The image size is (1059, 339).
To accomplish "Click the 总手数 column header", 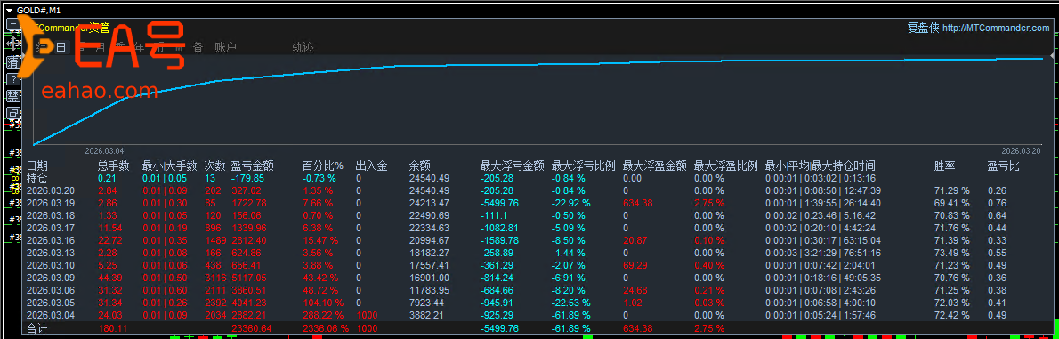I will pos(114,165).
